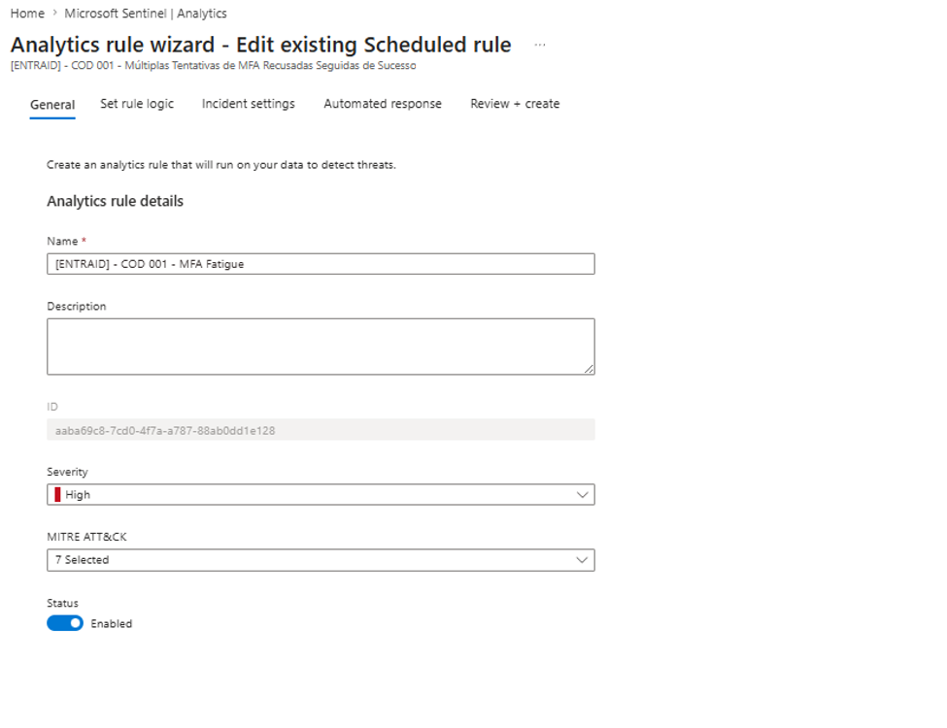947x728 pixels.
Task: Expand the Severity dropdown arrow
Action: click(582, 494)
